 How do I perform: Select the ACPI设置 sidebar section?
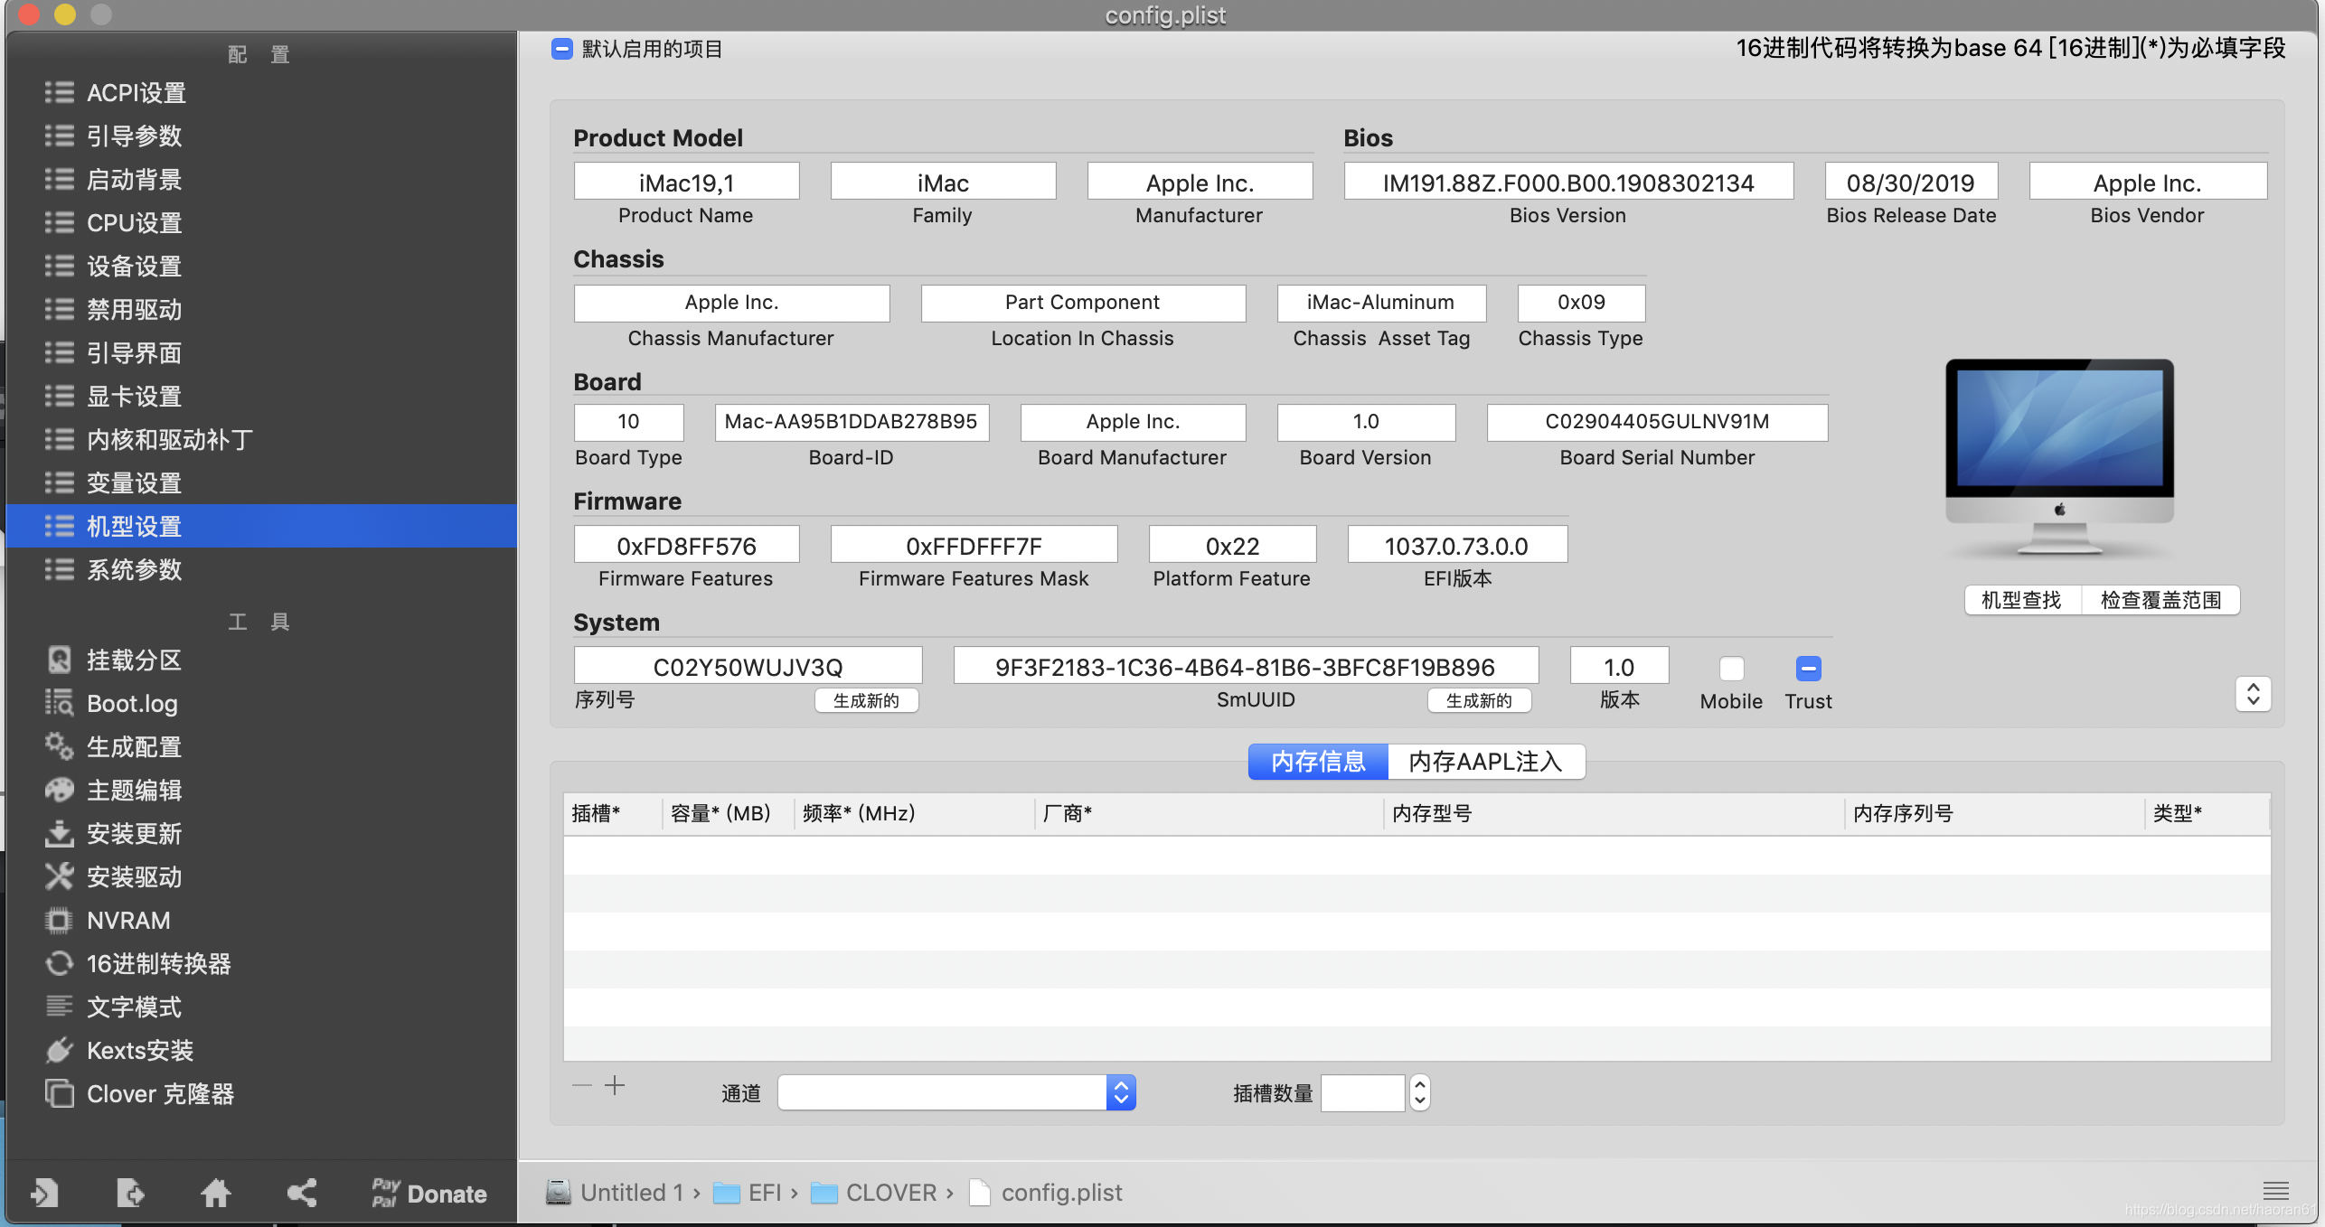pos(136,92)
